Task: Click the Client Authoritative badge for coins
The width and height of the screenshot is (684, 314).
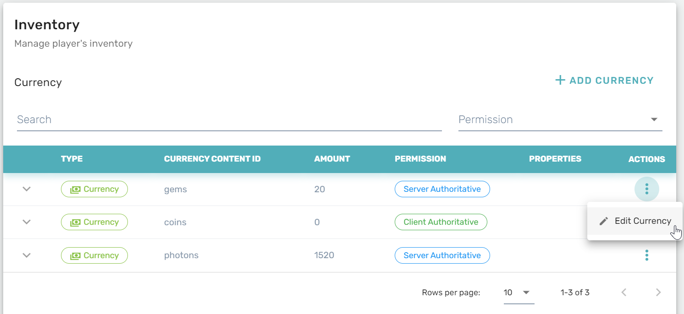Action: click(x=441, y=222)
